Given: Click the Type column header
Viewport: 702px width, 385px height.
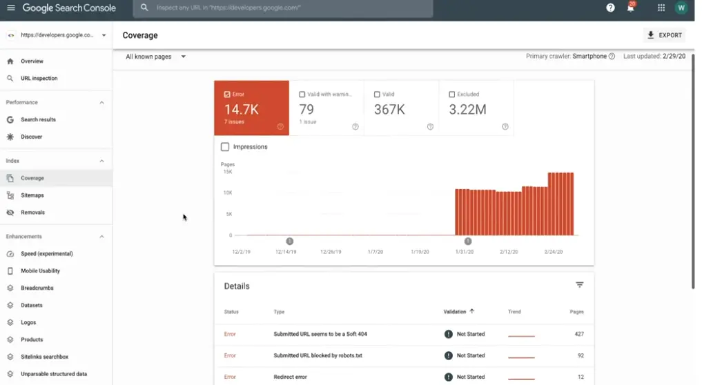Looking at the screenshot, I should click(x=279, y=312).
